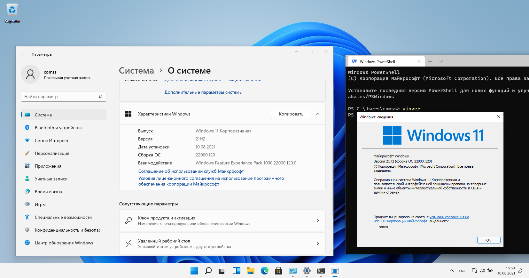Open Соглашение об использовании служб Майкрософт

[x=191, y=171]
